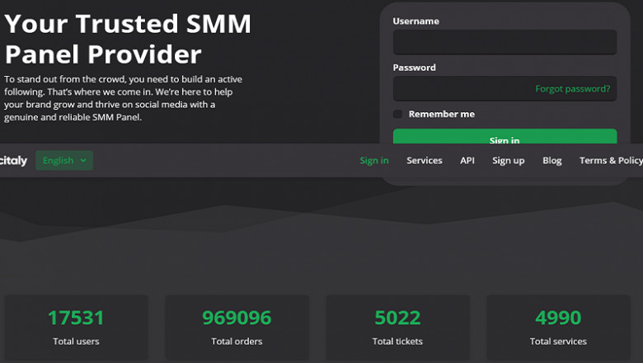Go to the API page
The width and height of the screenshot is (643, 363).
click(467, 161)
